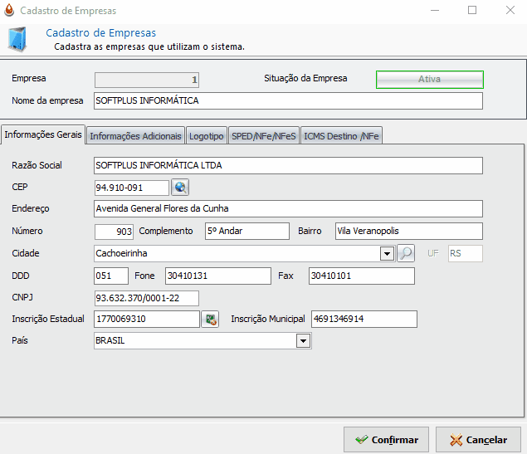Screen dimensions: 527x454
Task: Click the Fone field 30410131
Action: coord(217,276)
